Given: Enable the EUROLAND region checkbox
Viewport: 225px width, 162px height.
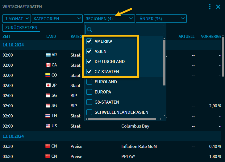Looking at the screenshot, I should tap(89, 82).
